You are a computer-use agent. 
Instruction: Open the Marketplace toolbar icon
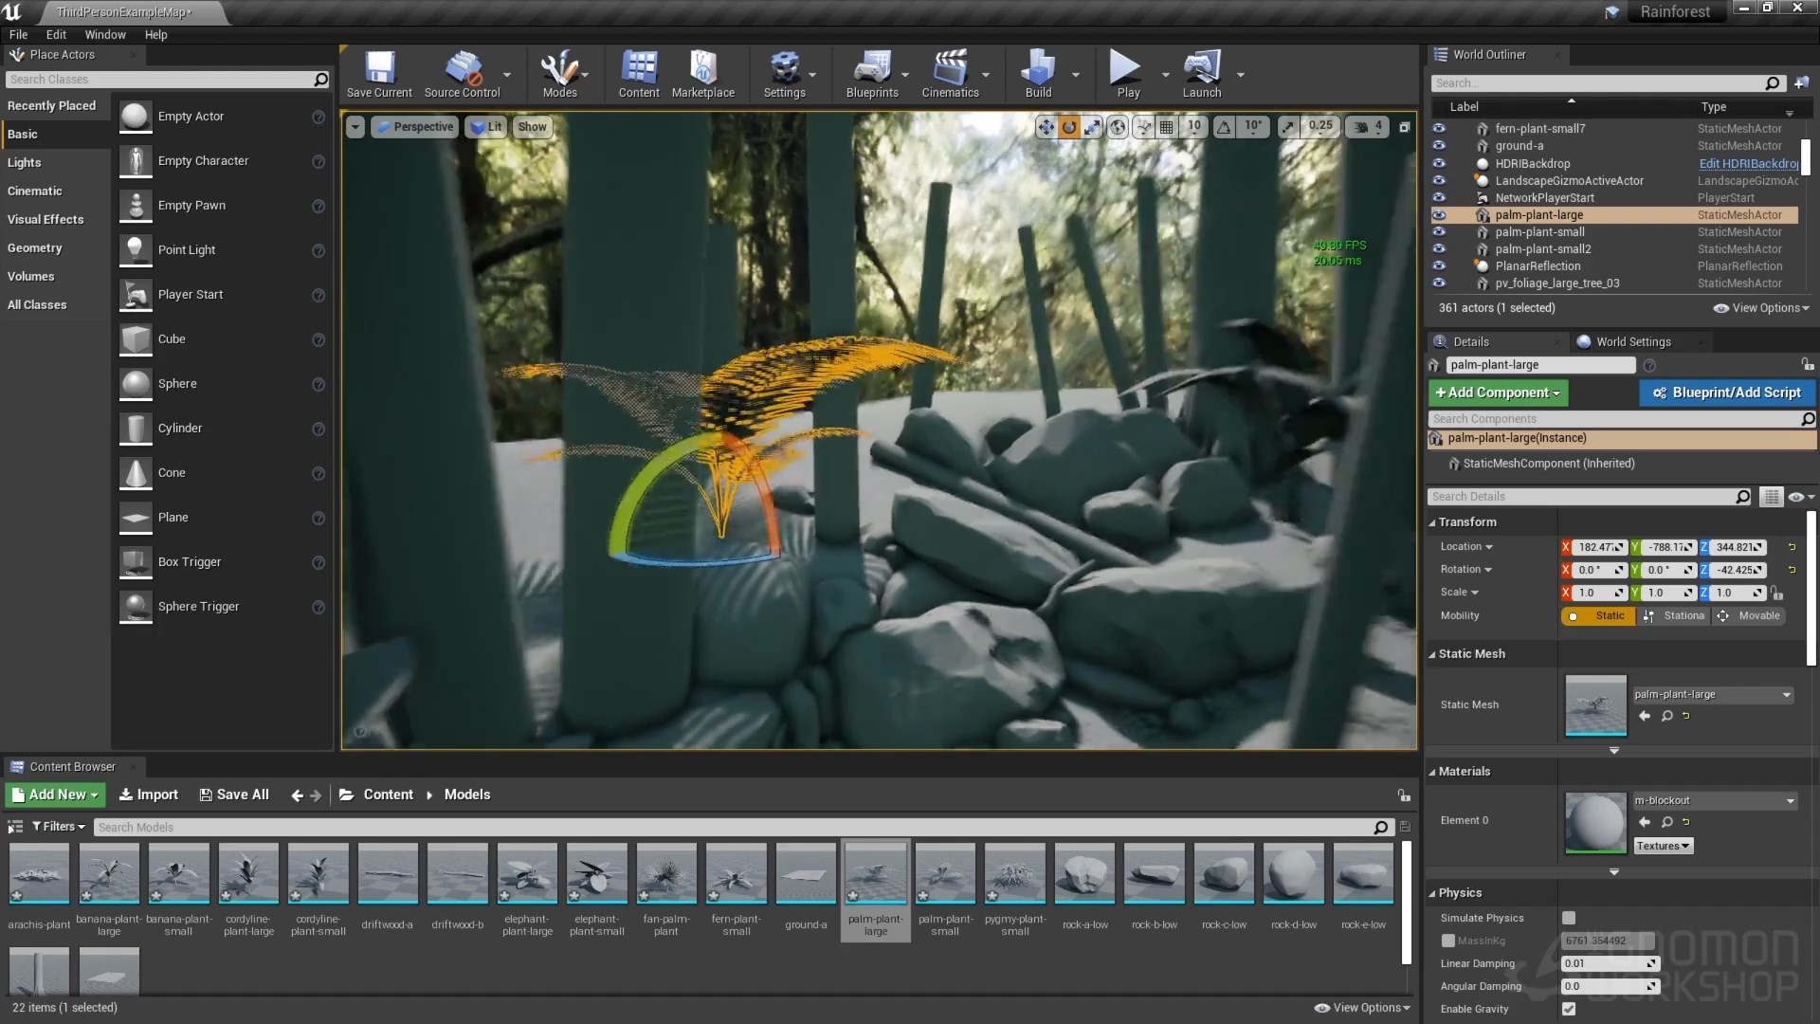[x=702, y=74]
